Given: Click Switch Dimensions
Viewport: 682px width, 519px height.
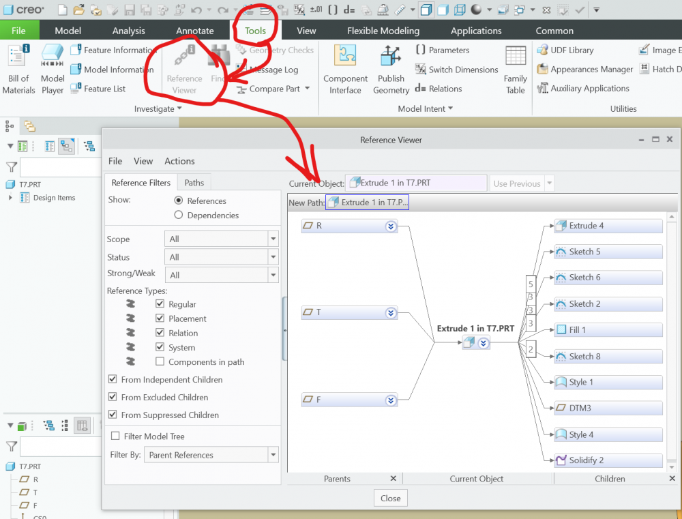Looking at the screenshot, I should tap(456, 69).
